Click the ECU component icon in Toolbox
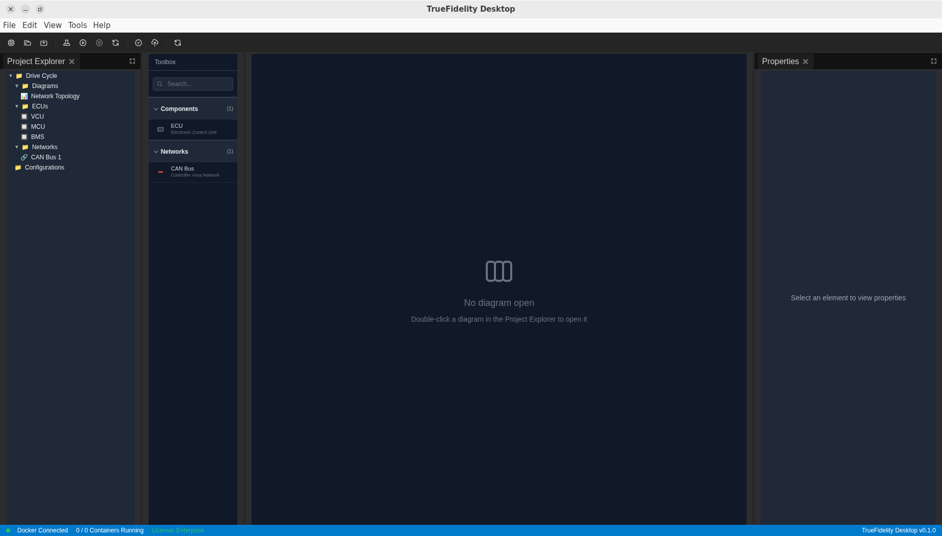The height and width of the screenshot is (536, 942). coord(160,129)
